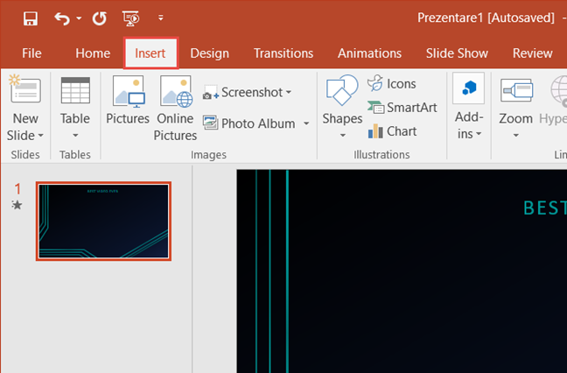Insert a SmartArt graphic

(402, 108)
